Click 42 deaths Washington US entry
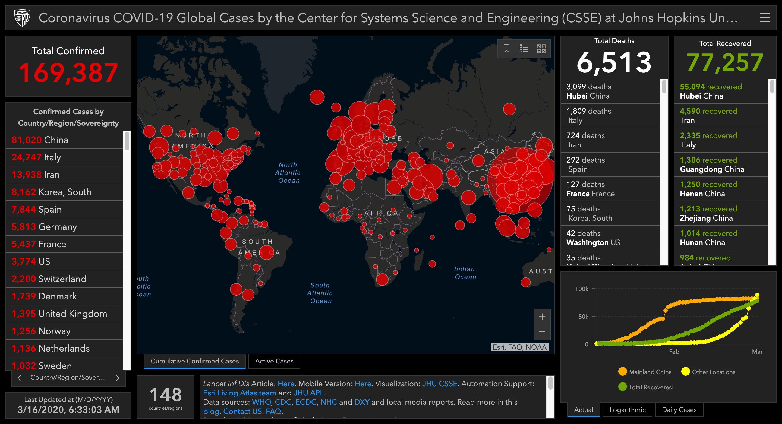This screenshot has width=782, height=424. [610, 238]
